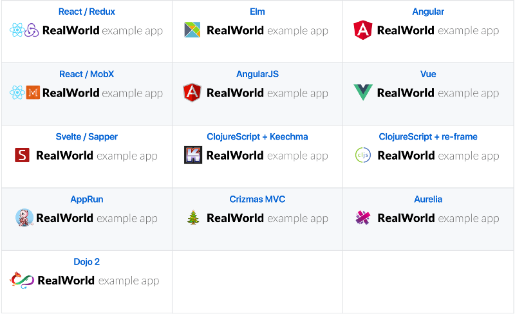
Task: Open the Elm link
Action: [257, 12]
